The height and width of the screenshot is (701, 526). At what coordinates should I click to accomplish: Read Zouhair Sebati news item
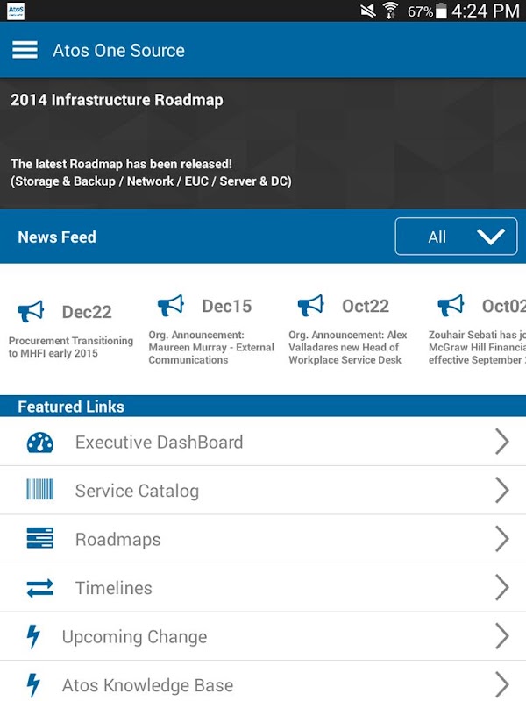pos(477,347)
